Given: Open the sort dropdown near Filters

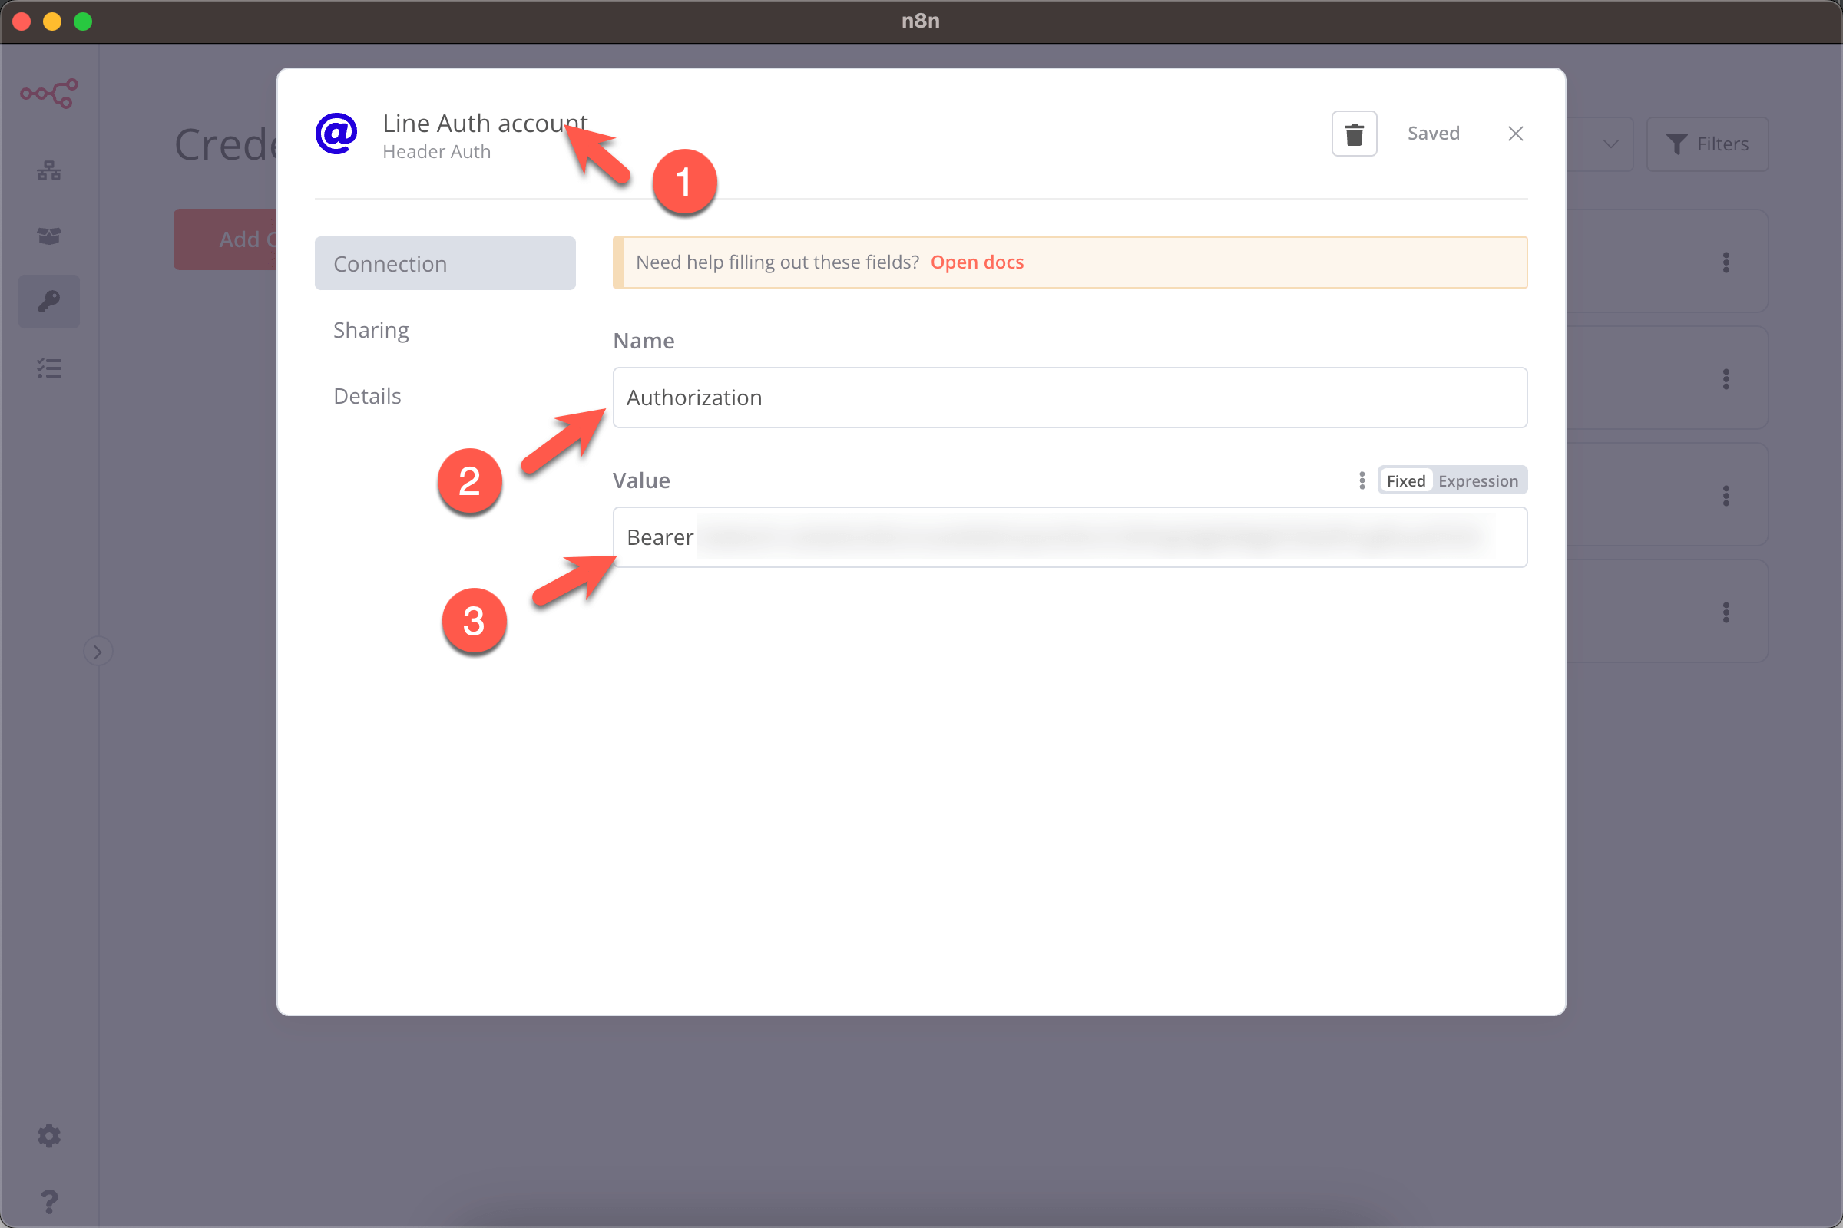Looking at the screenshot, I should [1611, 144].
